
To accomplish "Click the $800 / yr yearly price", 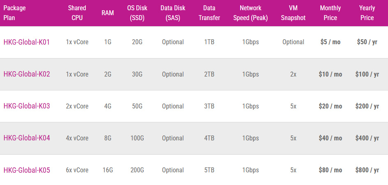I will click(x=367, y=170).
